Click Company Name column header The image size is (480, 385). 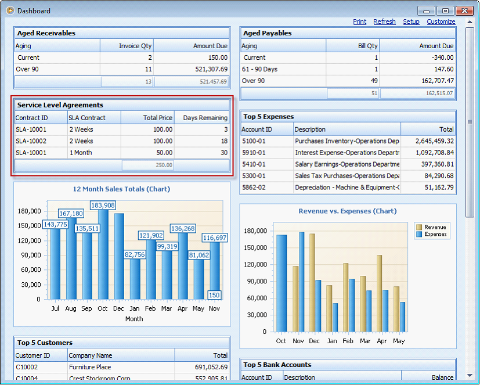[121, 355]
